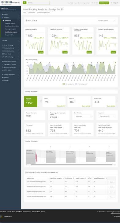Open the Basic data period dropdown
The image size is (120, 223).
pyautogui.click(x=107, y=20)
